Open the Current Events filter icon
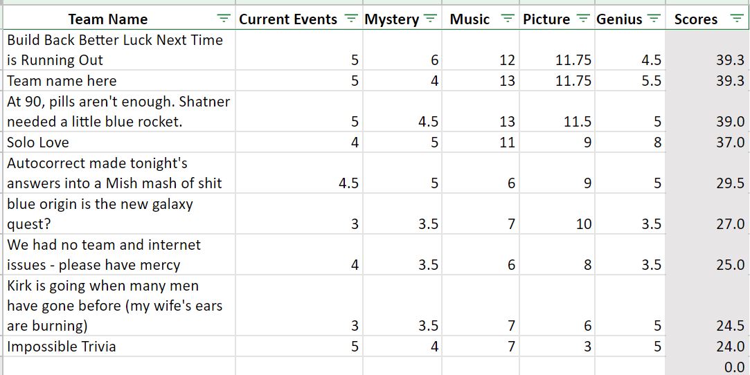Viewport: 750px width, 375px height. (352, 19)
